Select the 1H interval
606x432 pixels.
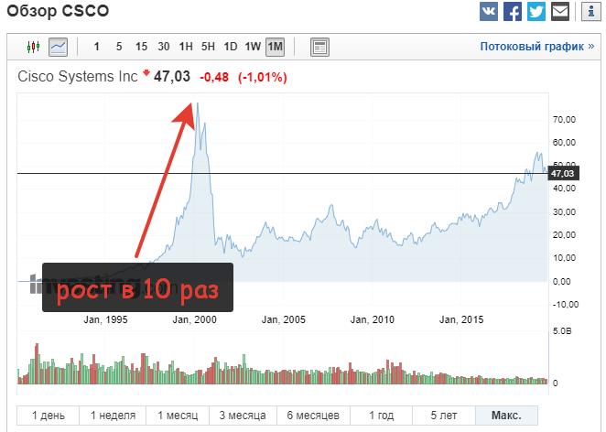(186, 46)
